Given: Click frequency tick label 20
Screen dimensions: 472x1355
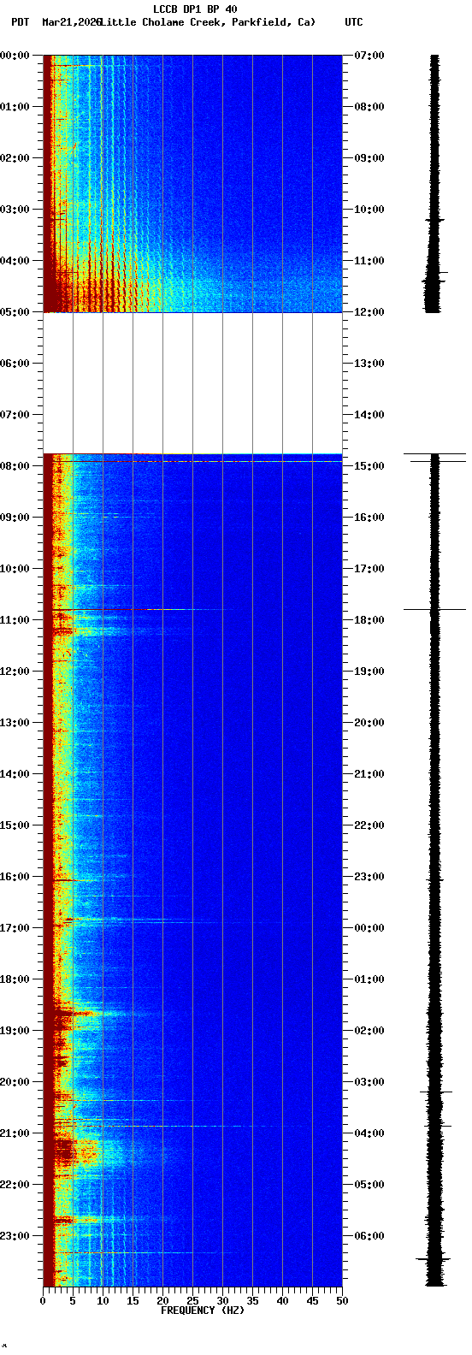Looking at the screenshot, I should [x=162, y=1301].
